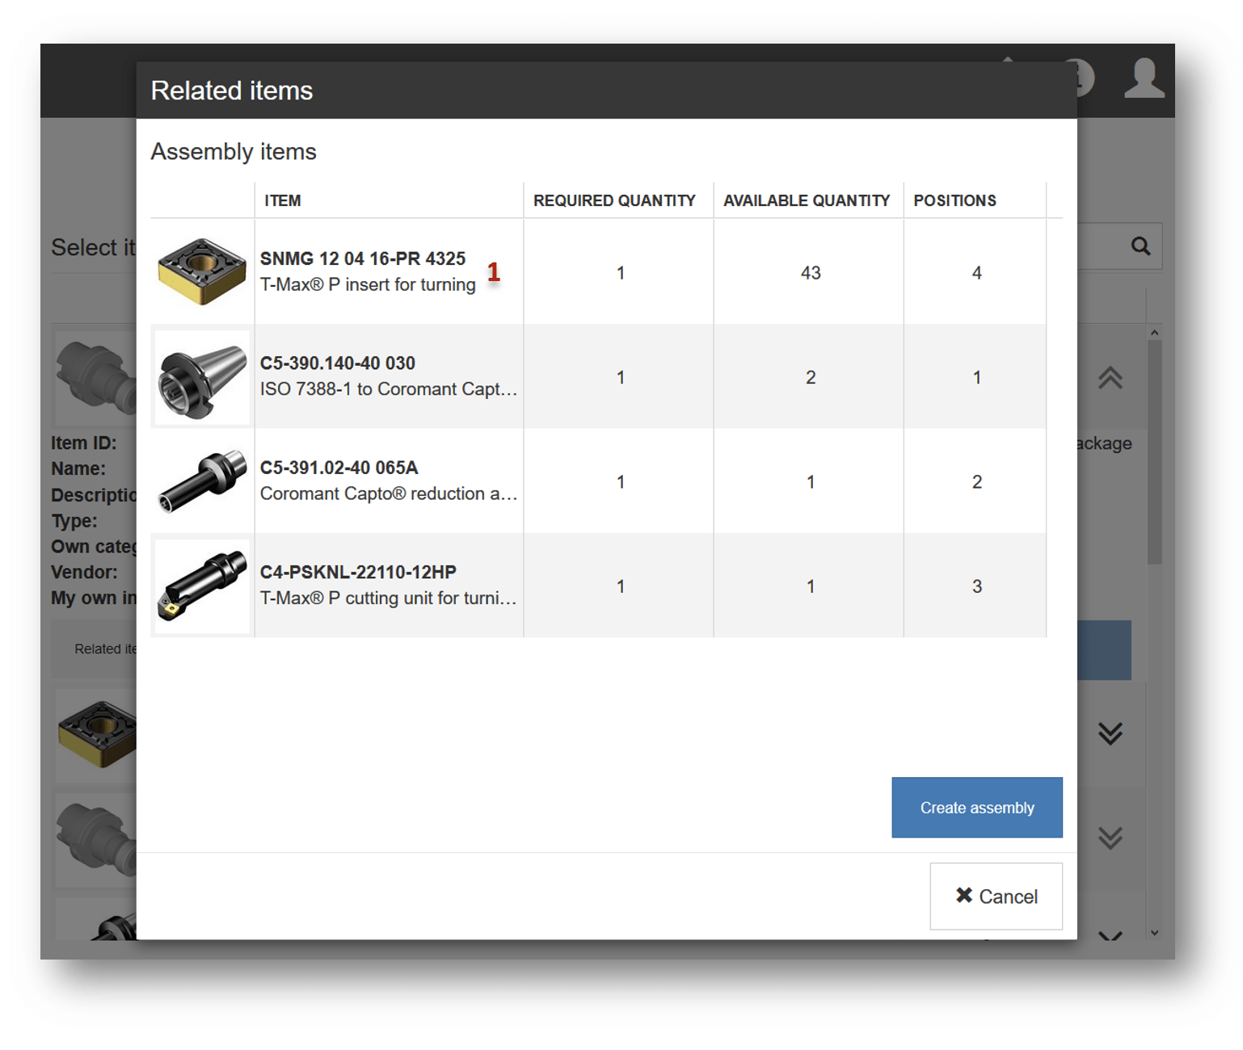This screenshot has height=1050, width=1243.
Task: Expand section with first double down chevron
Action: pyautogui.click(x=1110, y=733)
